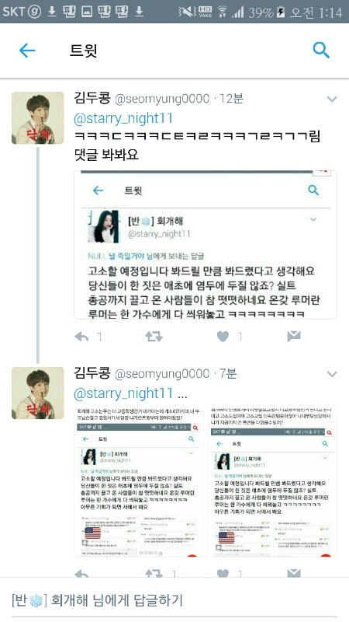
Task: Open the @starry_night11 mention in second tweet
Action: pyautogui.click(x=123, y=393)
